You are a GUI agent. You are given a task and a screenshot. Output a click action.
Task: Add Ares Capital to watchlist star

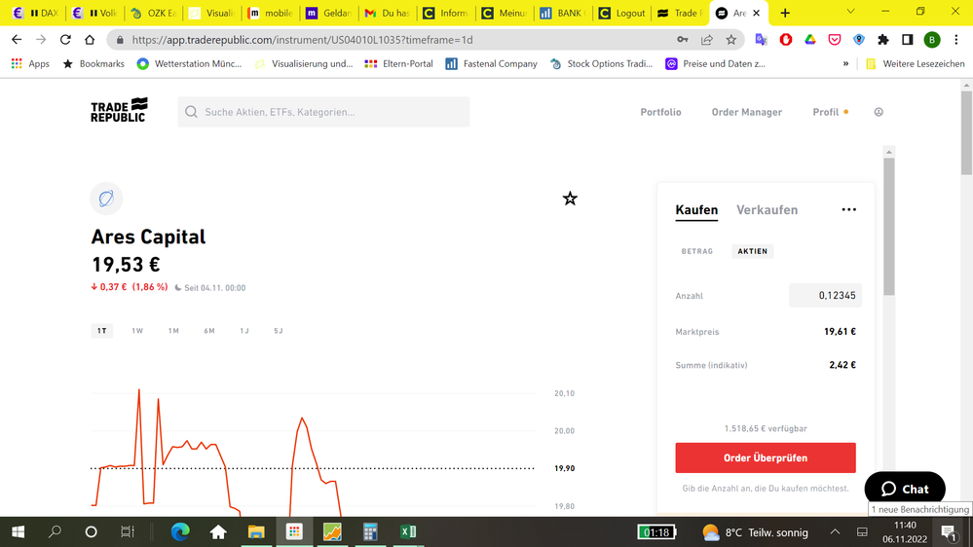coord(570,199)
